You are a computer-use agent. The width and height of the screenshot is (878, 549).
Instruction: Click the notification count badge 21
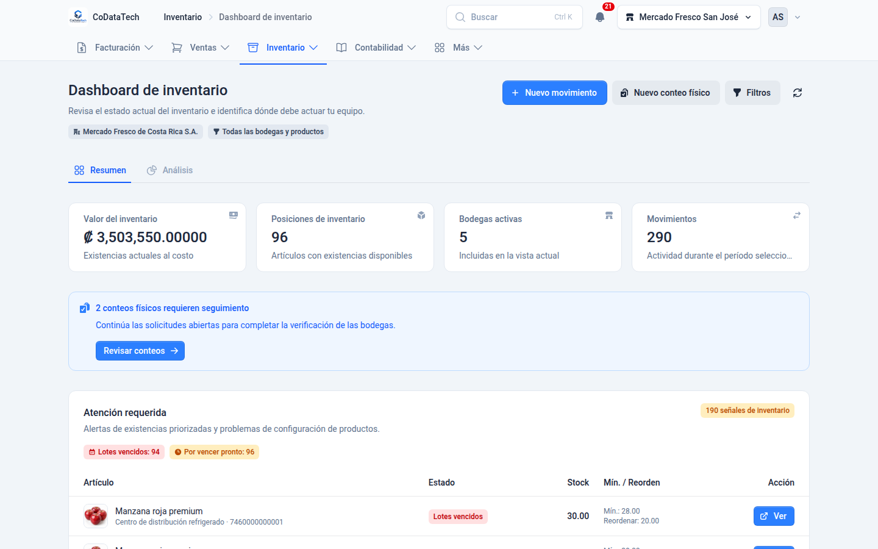(x=608, y=7)
